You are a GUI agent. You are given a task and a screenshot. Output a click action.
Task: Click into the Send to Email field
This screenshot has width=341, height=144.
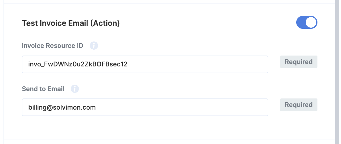145,107
